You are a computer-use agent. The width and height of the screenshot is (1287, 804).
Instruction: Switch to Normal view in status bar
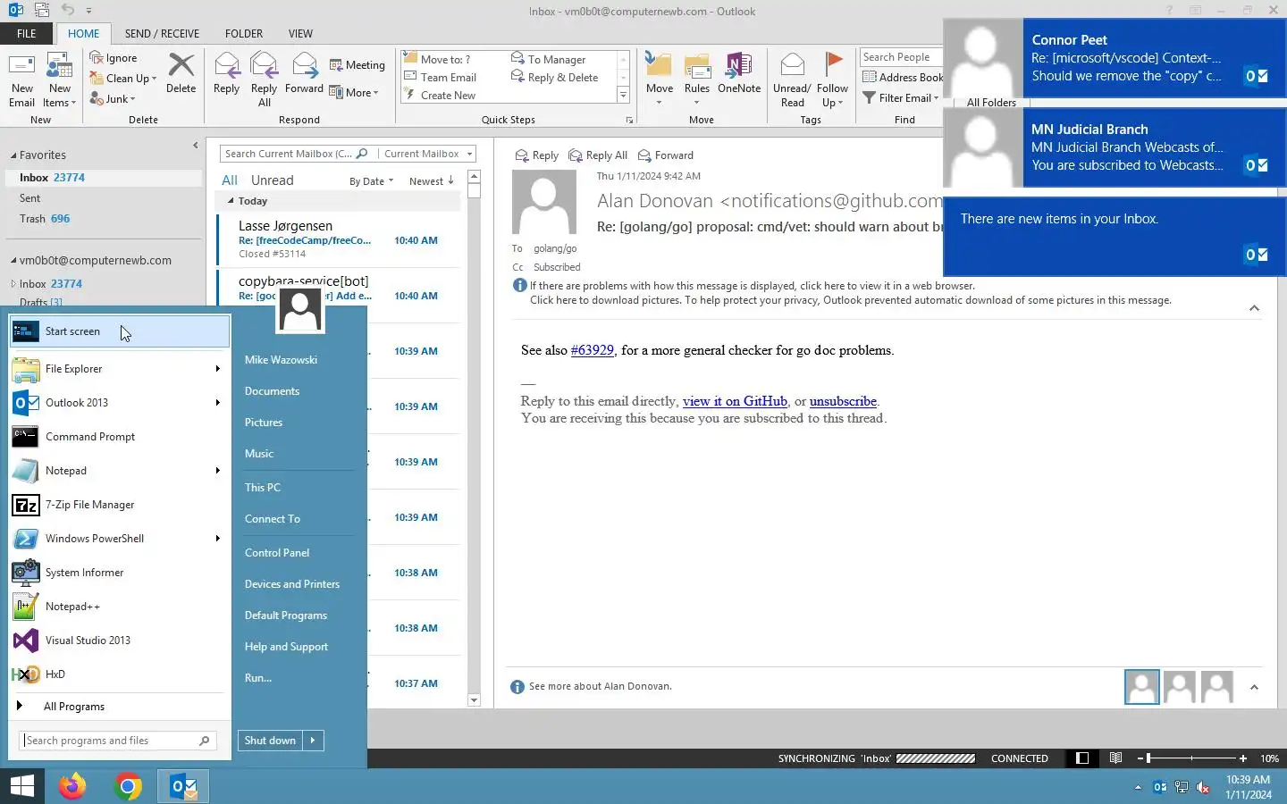point(1082,758)
